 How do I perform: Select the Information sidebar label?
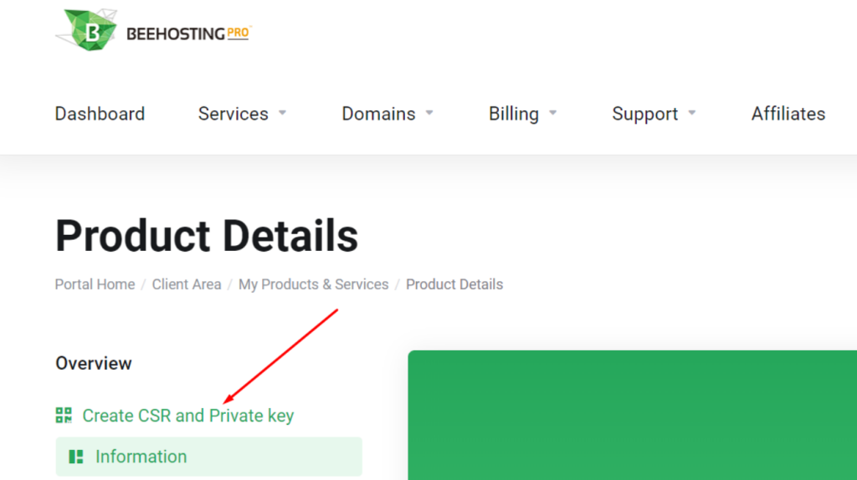click(x=141, y=457)
